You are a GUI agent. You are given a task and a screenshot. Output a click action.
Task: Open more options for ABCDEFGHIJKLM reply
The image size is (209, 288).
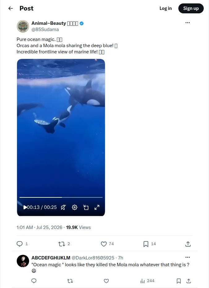click(188, 257)
